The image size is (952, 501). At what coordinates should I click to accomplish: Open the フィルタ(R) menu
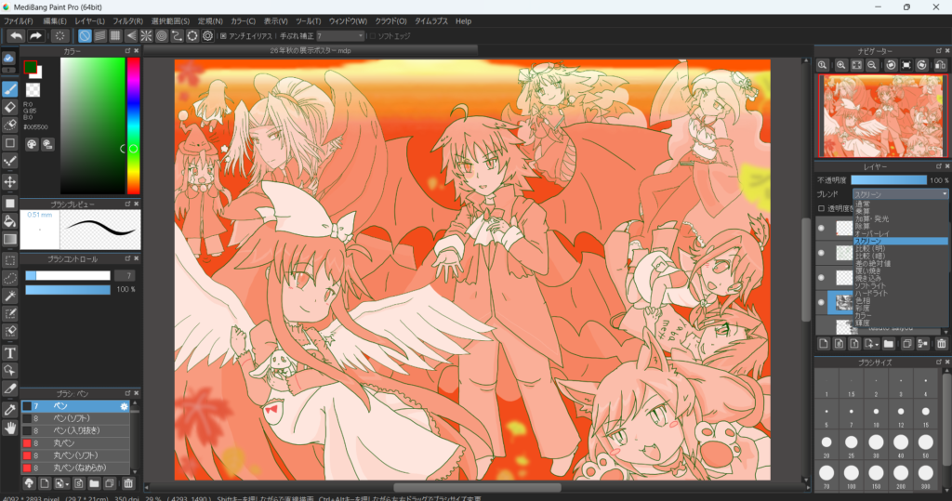point(128,21)
